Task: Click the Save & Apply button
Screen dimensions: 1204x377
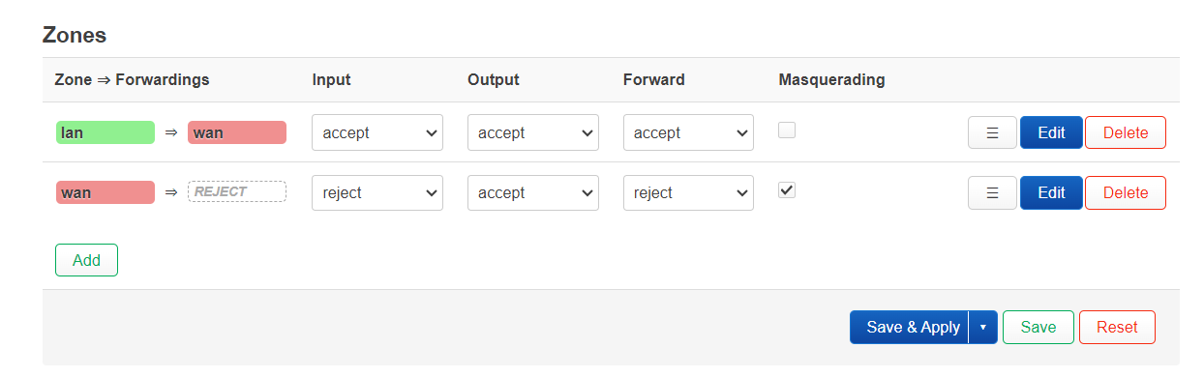Action: (x=910, y=327)
